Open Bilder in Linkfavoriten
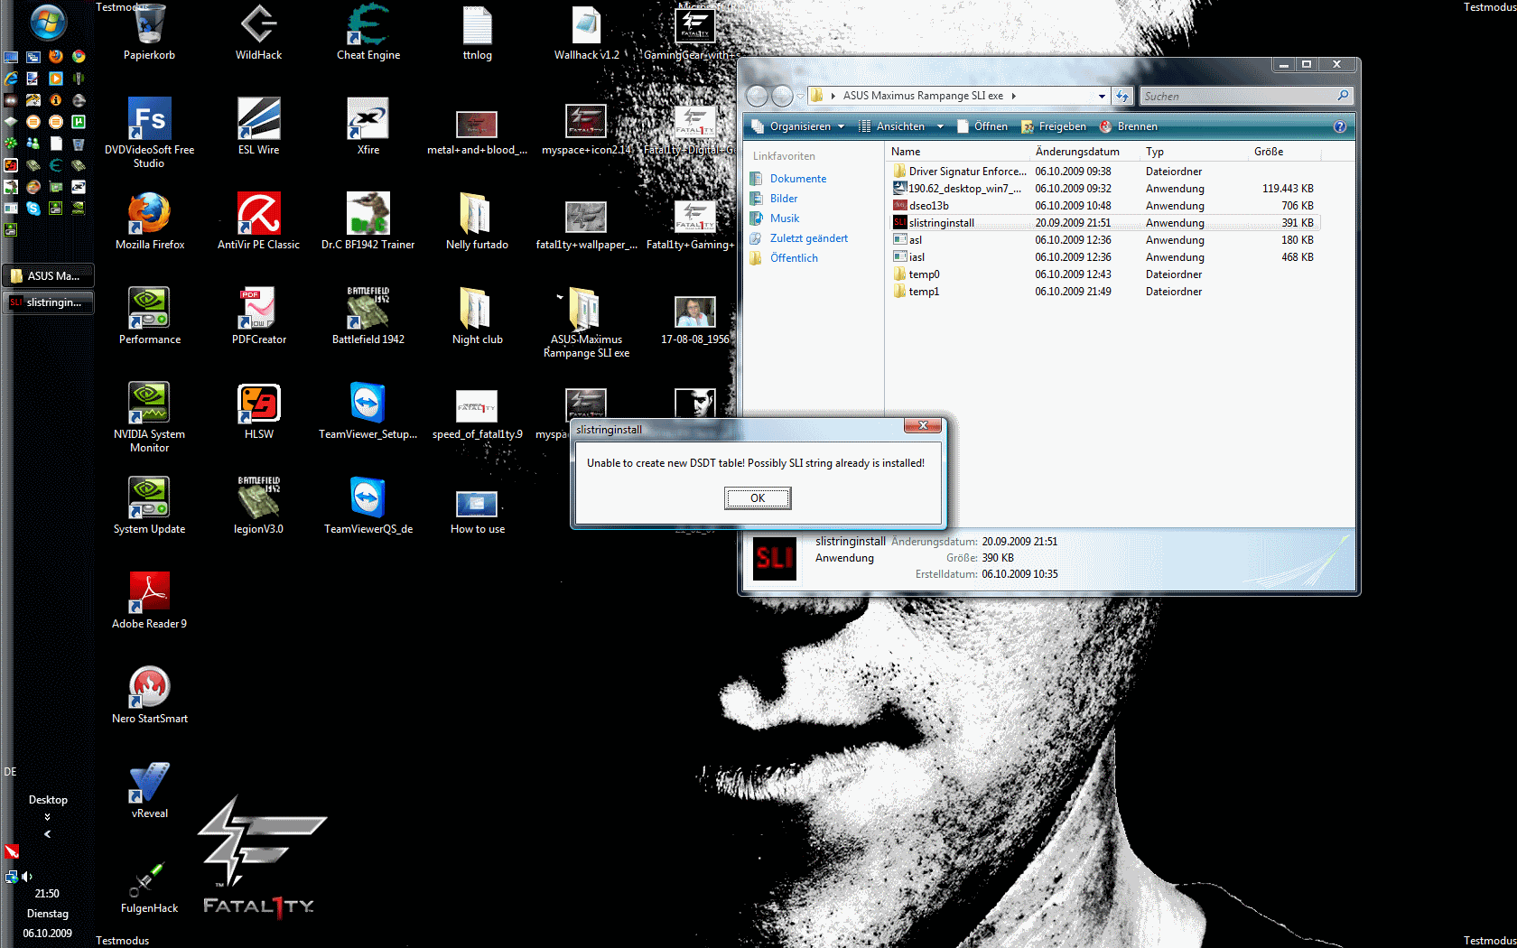1517x948 pixels. point(784,199)
